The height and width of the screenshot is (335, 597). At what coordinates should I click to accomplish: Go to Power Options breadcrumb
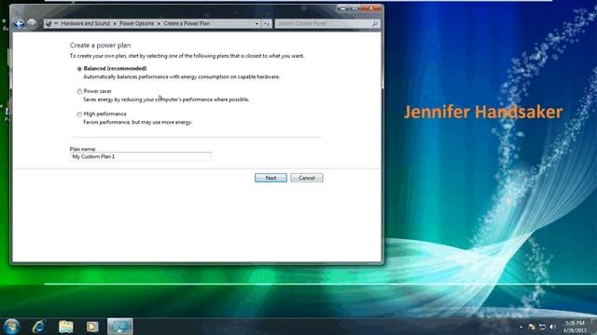[137, 23]
